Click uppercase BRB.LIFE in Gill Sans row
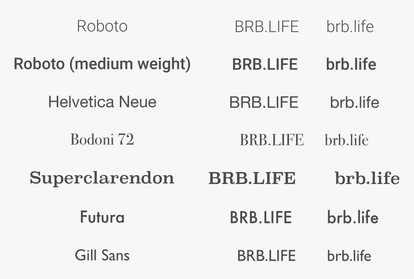The height and width of the screenshot is (279, 414). pyautogui.click(x=266, y=256)
